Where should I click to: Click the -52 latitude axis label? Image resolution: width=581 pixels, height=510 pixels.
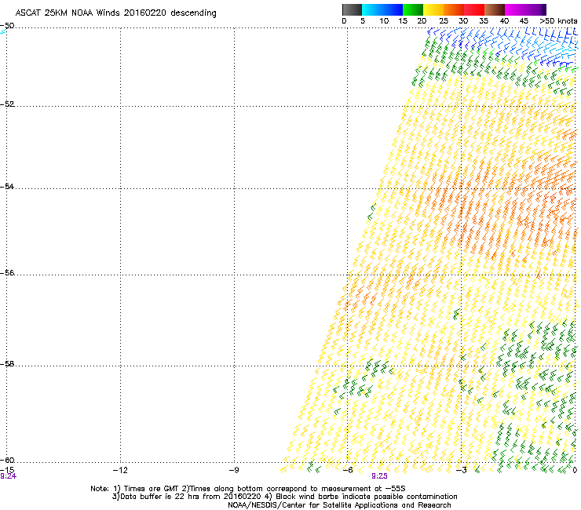click(7, 104)
